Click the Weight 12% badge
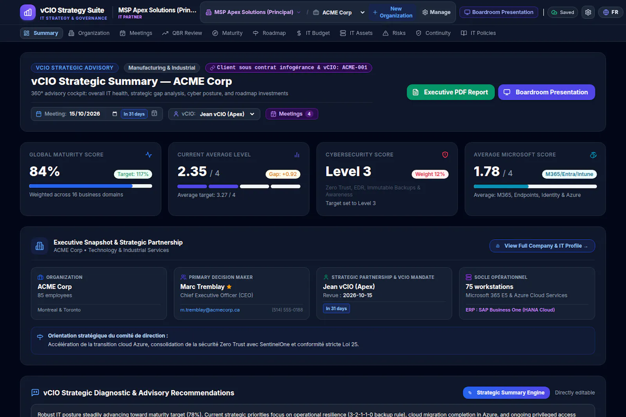The width and height of the screenshot is (626, 417). (430, 174)
